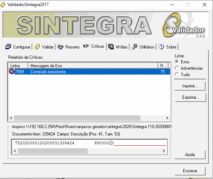Viewport: 213px width, 179px height.
Task: Click the value 75 in the R column
Action: coord(162,72)
